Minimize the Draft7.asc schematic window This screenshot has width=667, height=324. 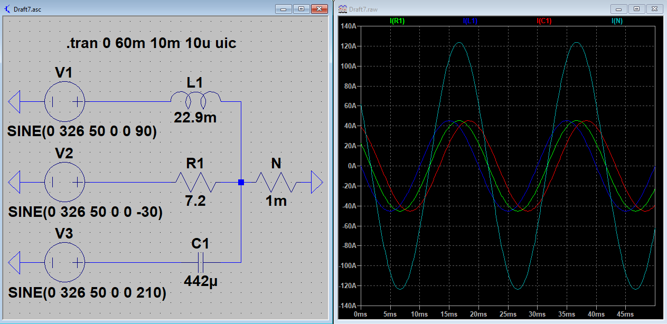(284, 9)
